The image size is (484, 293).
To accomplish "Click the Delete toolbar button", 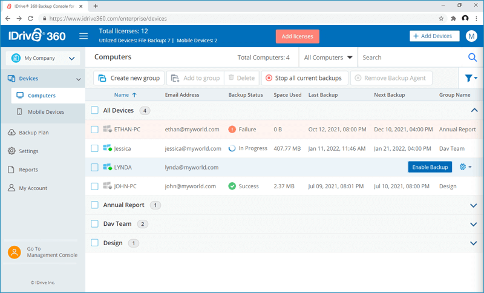I will 241,78.
